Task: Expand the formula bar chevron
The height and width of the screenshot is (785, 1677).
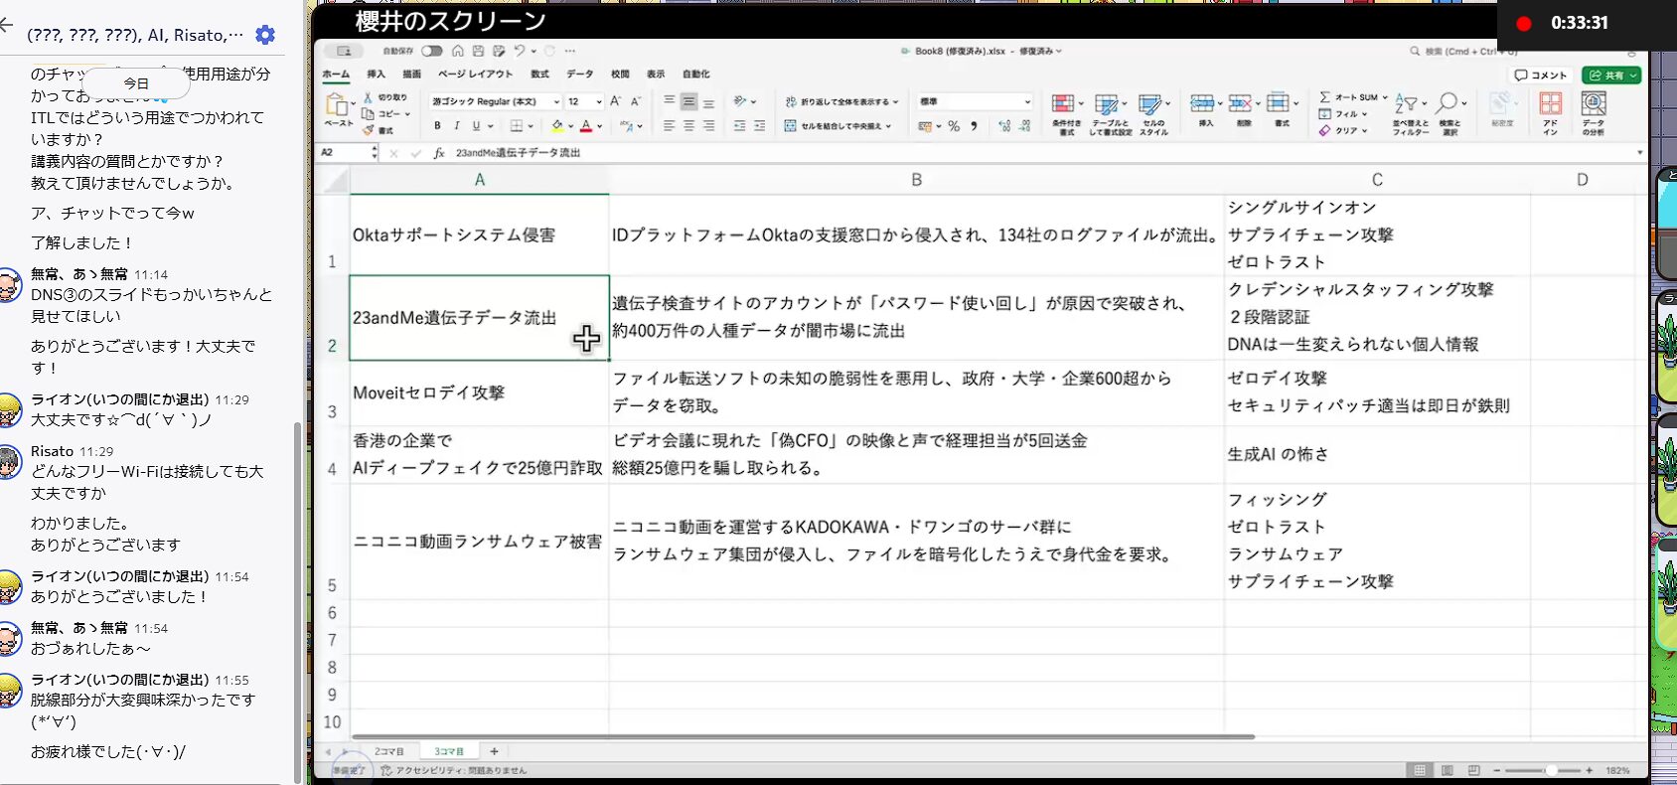Action: pyautogui.click(x=1639, y=153)
